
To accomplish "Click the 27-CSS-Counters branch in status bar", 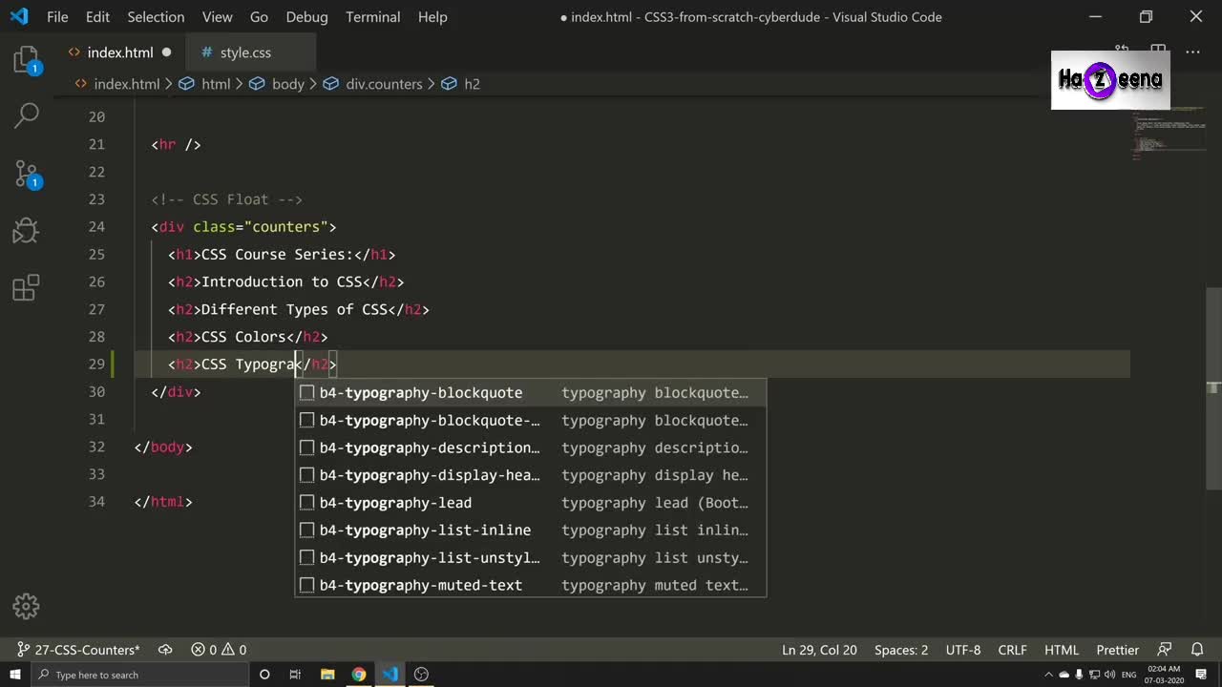I will tap(78, 650).
